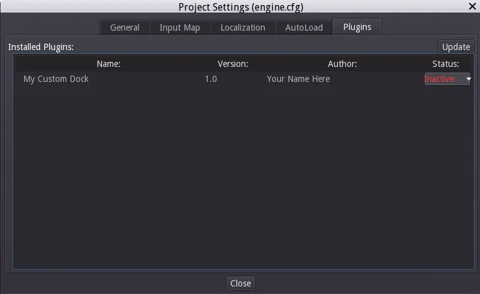Click the Status column header
Image resolution: width=480 pixels, height=294 pixels.
point(446,64)
